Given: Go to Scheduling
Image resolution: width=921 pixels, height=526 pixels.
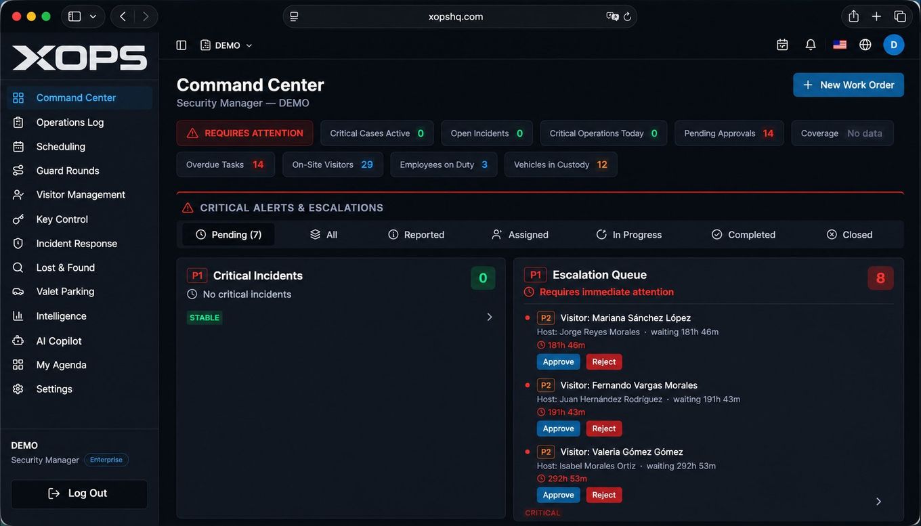Looking at the screenshot, I should tap(79, 146).
